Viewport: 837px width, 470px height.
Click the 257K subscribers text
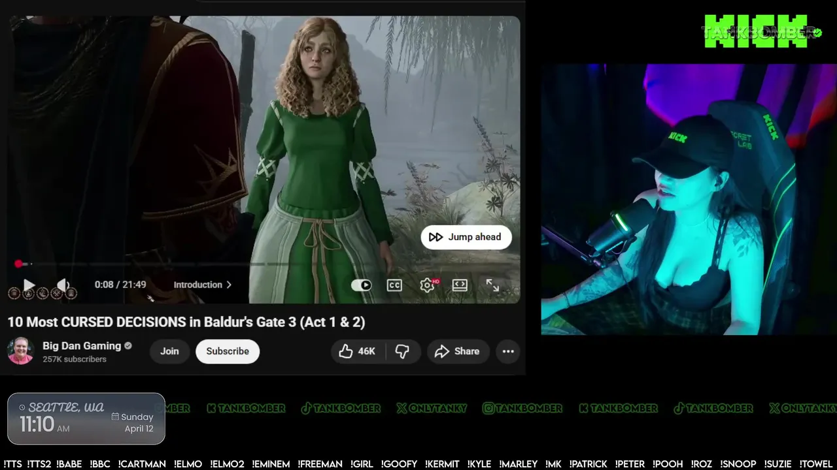[x=75, y=360]
